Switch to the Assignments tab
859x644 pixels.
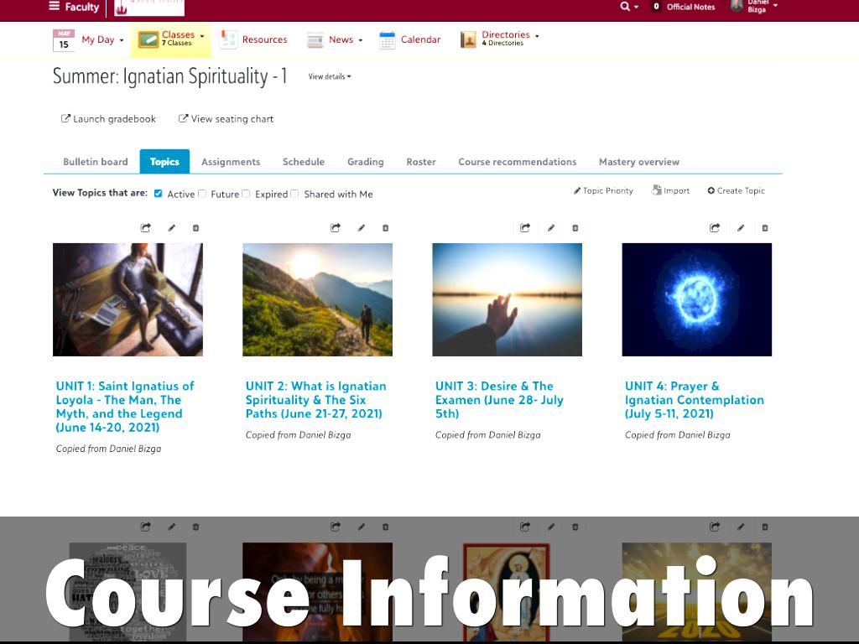pos(230,162)
